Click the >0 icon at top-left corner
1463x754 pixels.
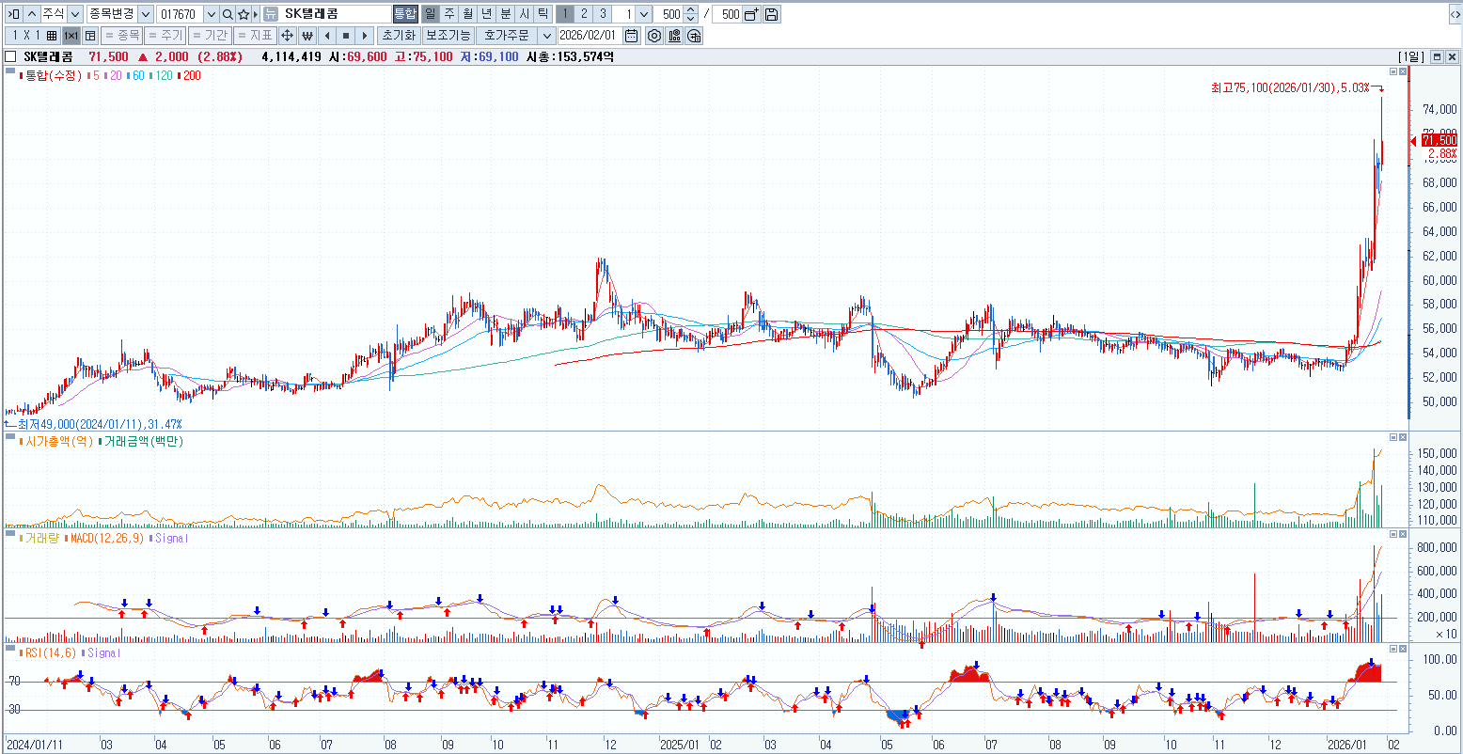13,14
